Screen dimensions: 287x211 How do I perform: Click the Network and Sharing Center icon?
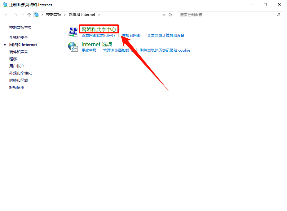point(73,32)
